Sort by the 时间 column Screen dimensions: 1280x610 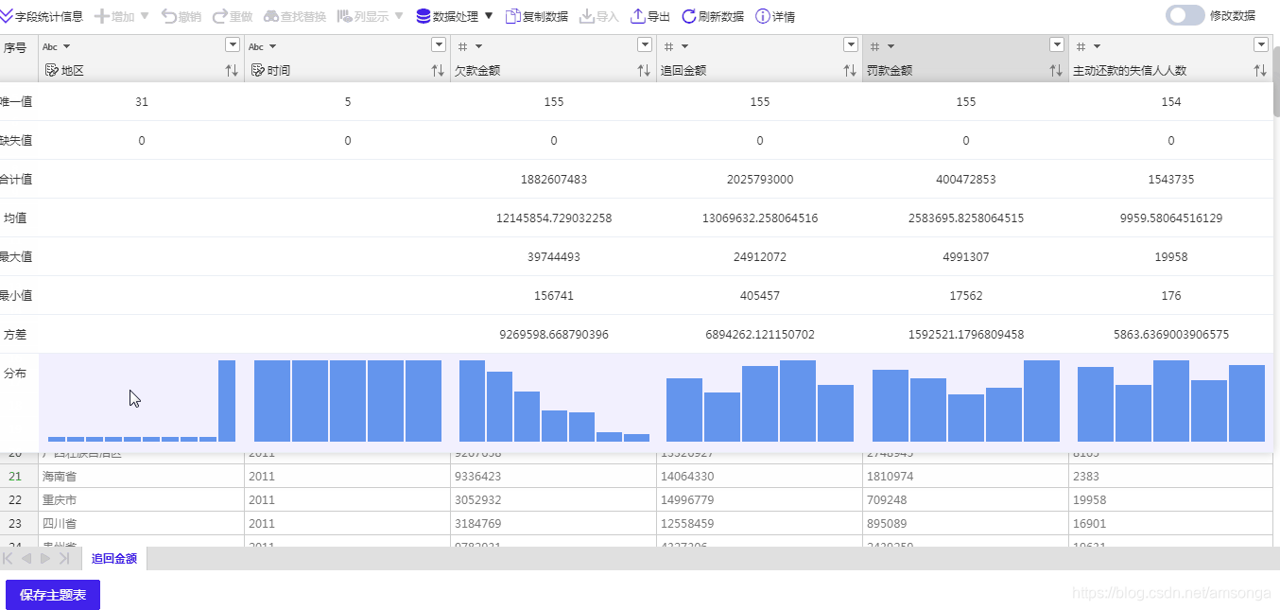[438, 71]
